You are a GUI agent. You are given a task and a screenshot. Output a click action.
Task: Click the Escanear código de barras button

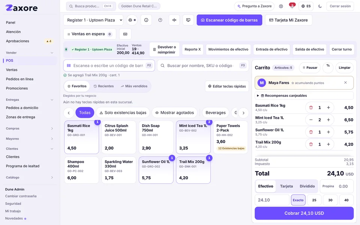[229, 20]
